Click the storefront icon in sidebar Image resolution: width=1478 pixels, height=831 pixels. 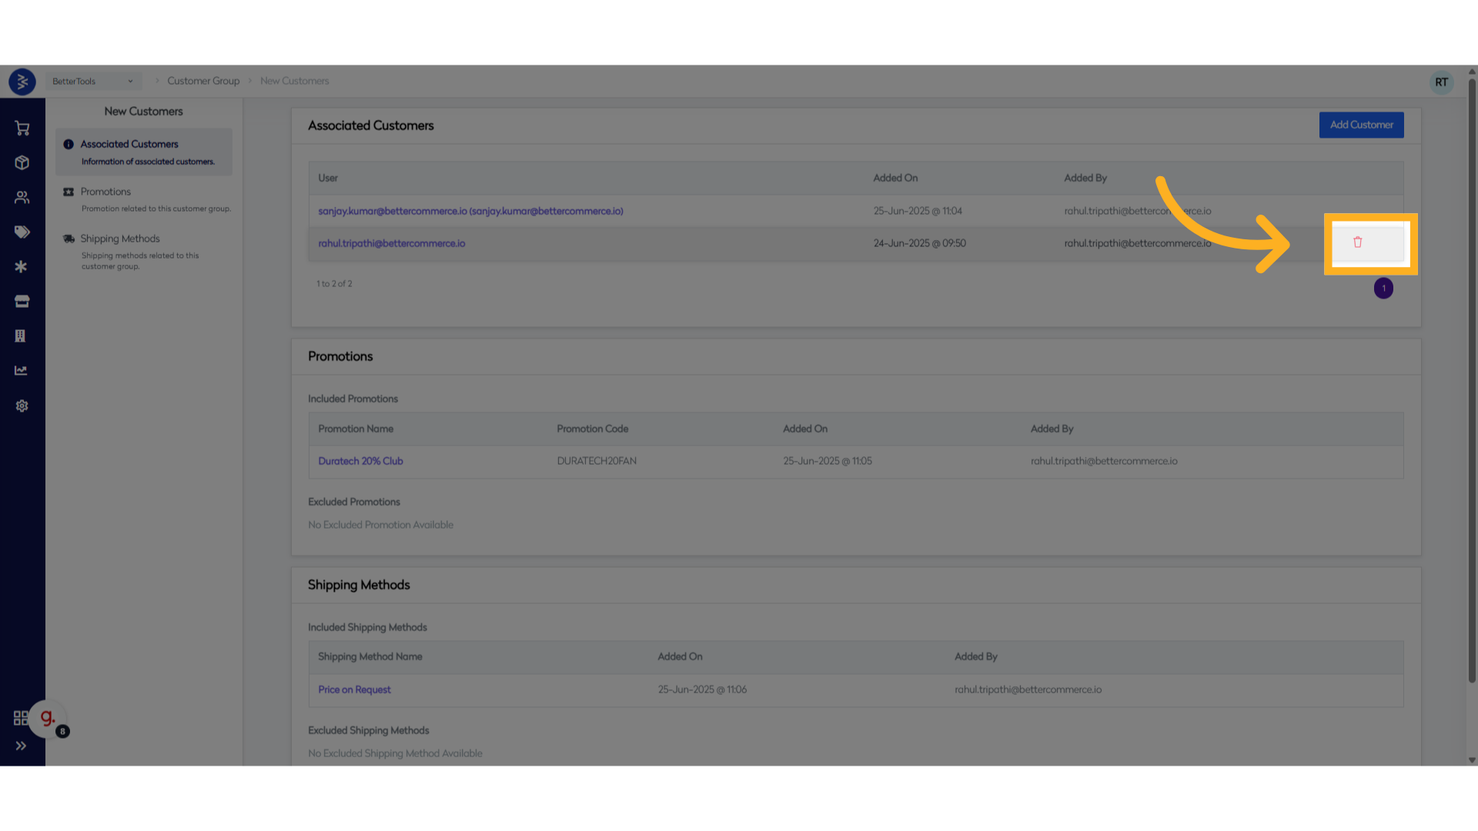pos(22,302)
